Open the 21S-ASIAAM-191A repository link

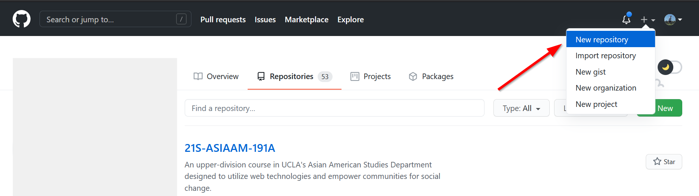(230, 148)
